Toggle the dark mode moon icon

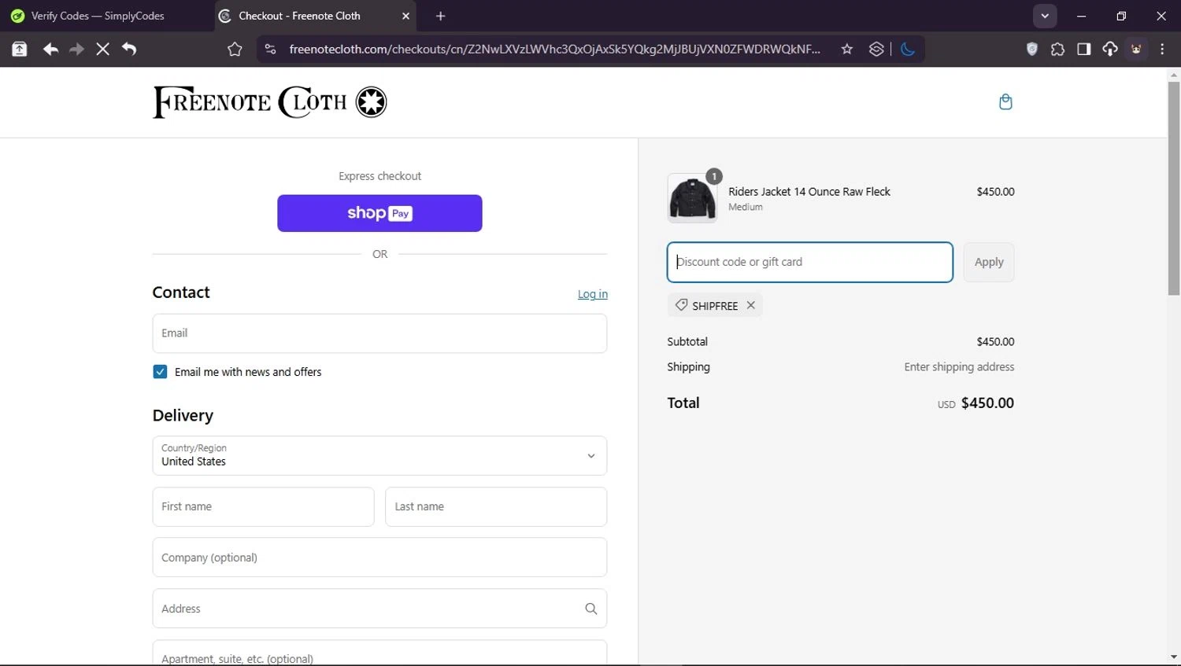(908, 49)
